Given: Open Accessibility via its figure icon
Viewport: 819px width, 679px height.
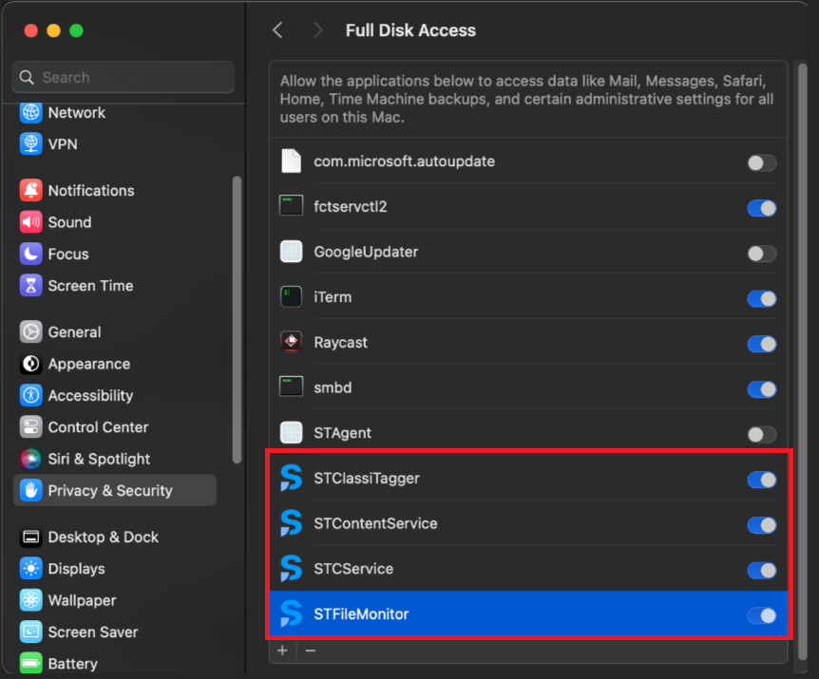Looking at the screenshot, I should pos(30,396).
